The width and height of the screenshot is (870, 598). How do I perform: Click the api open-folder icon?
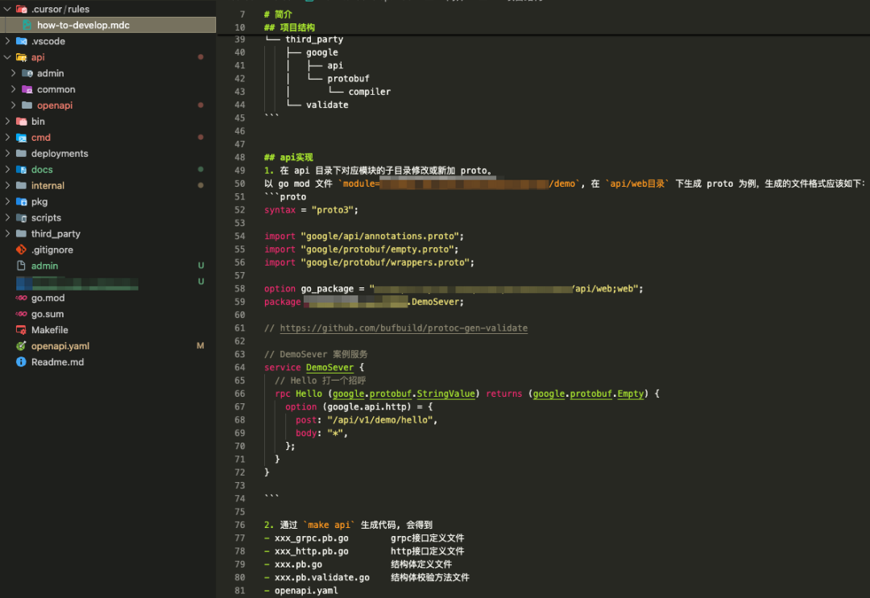coord(22,57)
